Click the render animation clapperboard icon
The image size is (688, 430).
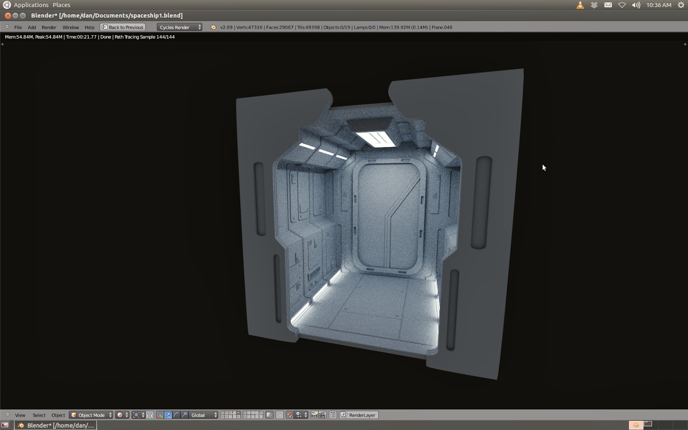pyautogui.click(x=323, y=415)
